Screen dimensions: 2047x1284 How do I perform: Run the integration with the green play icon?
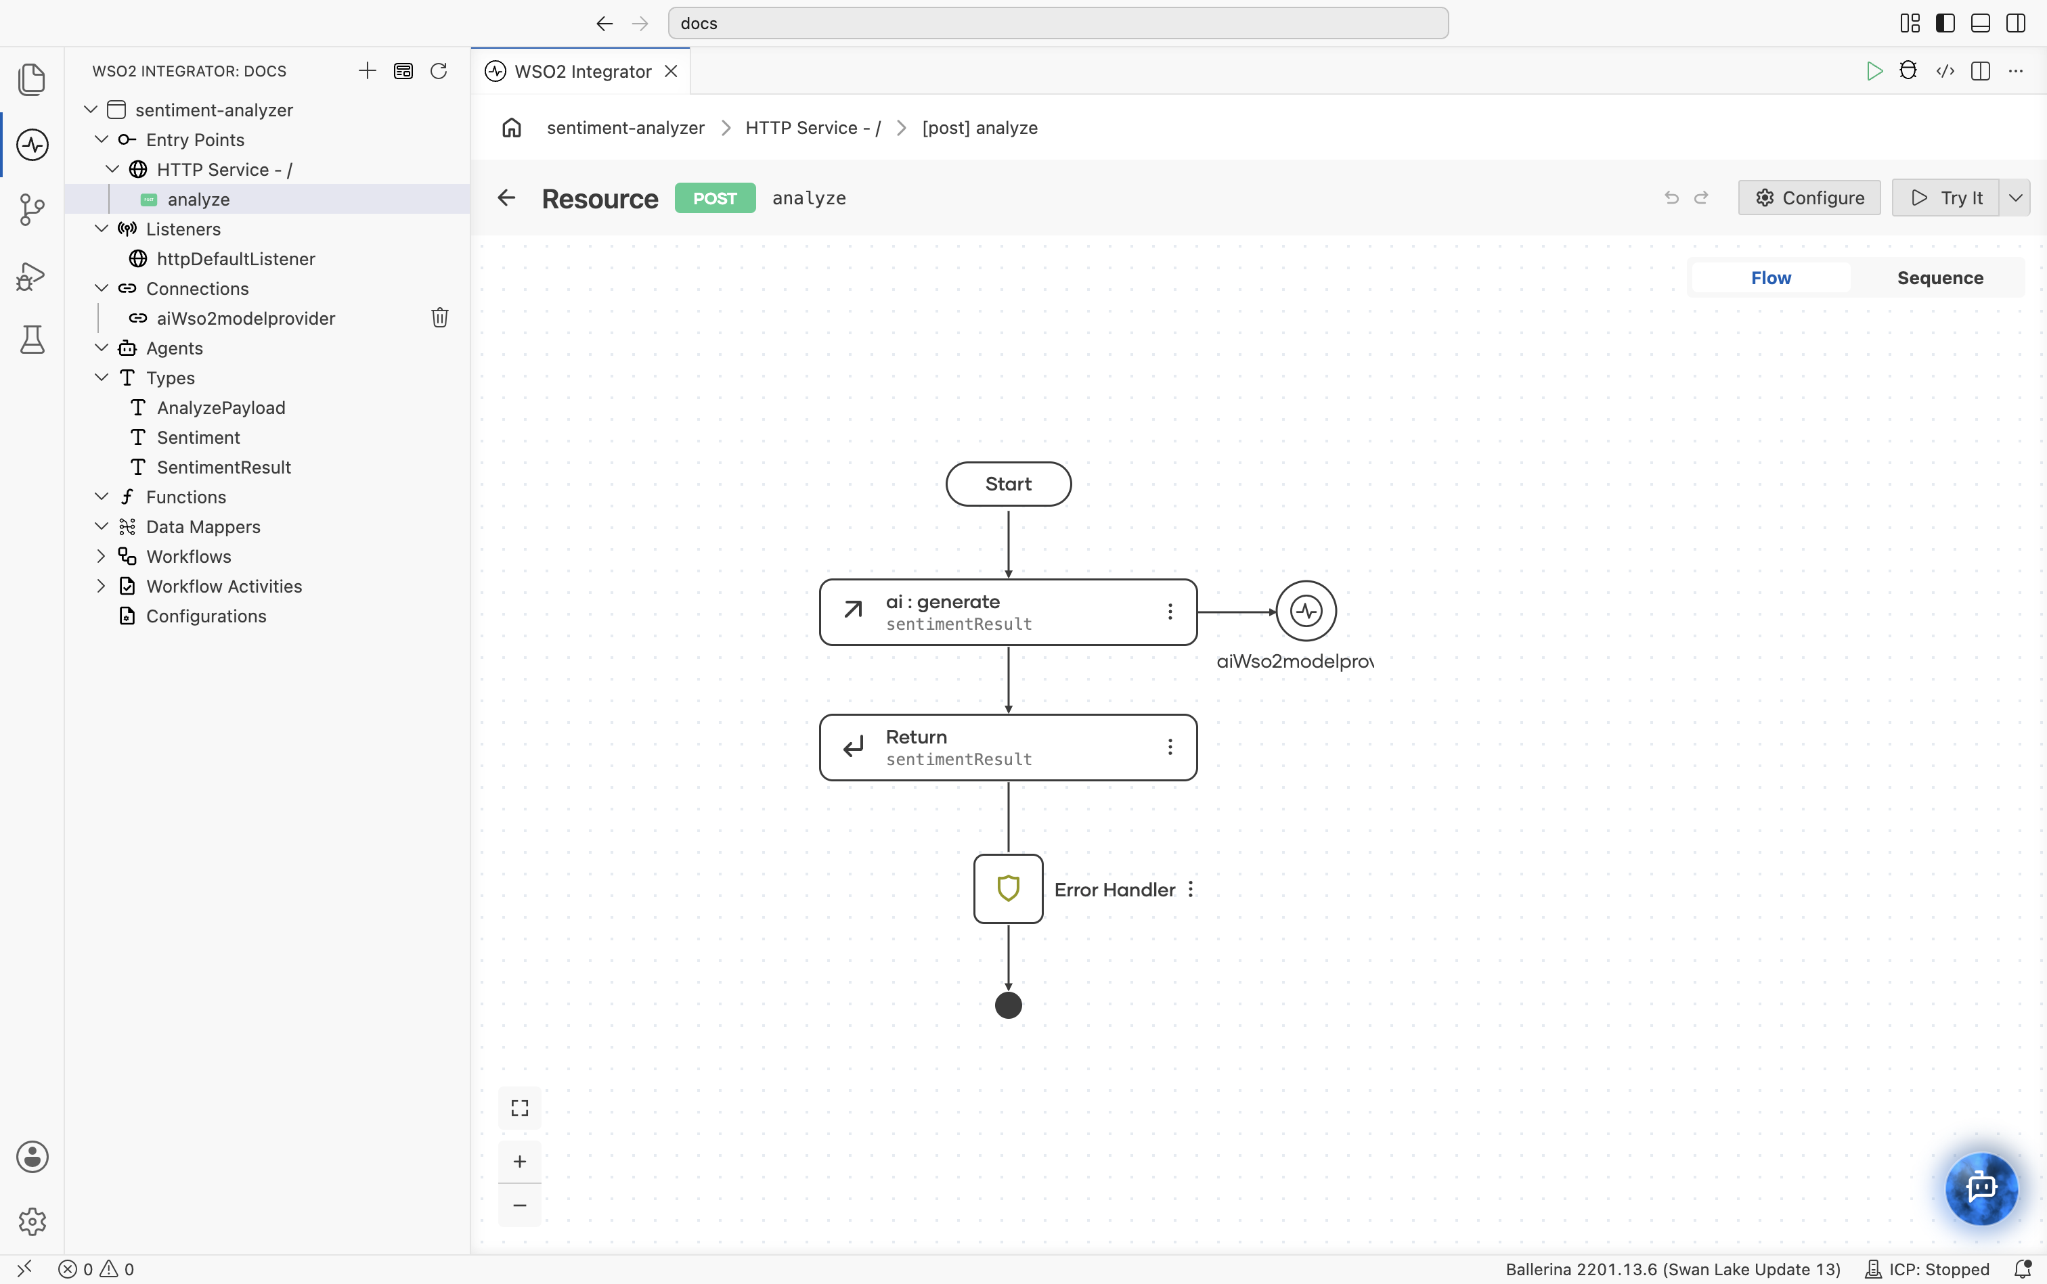click(x=1874, y=70)
